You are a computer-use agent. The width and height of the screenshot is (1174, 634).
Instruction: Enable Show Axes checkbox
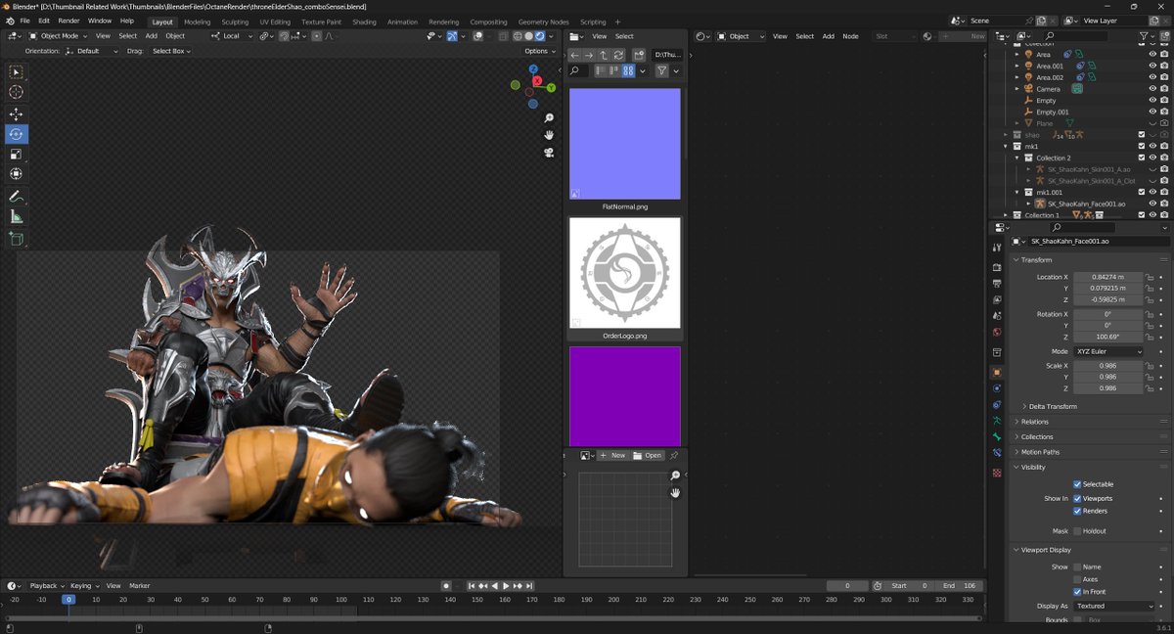(x=1077, y=579)
